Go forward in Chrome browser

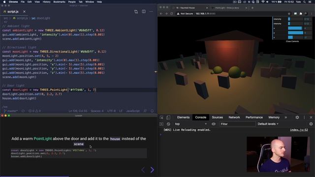pyautogui.click(x=166, y=14)
